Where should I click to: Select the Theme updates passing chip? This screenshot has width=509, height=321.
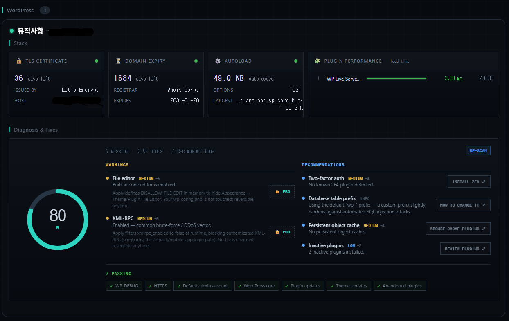349,286
